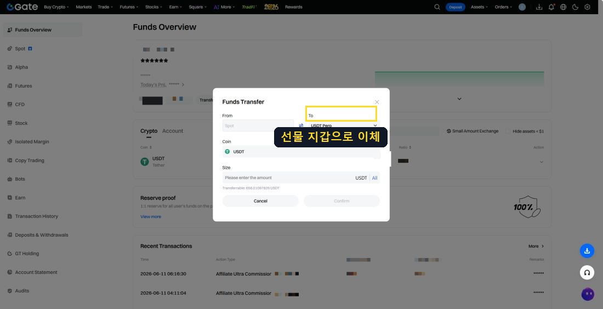The image size is (603, 309).
Task: Open the search magnifier icon
Action: click(437, 7)
